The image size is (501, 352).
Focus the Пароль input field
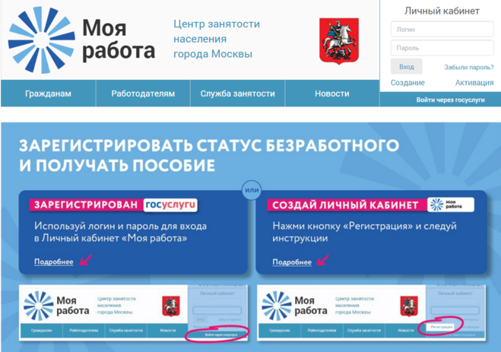tap(442, 48)
